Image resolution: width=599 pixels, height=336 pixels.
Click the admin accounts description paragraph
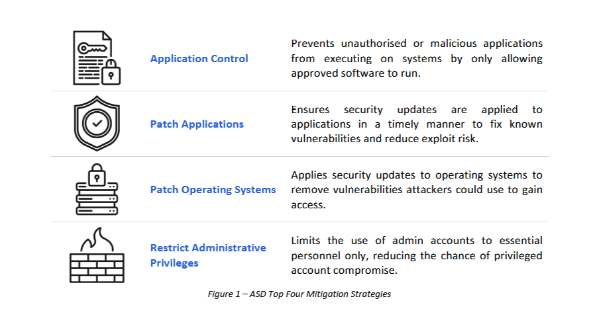point(416,255)
